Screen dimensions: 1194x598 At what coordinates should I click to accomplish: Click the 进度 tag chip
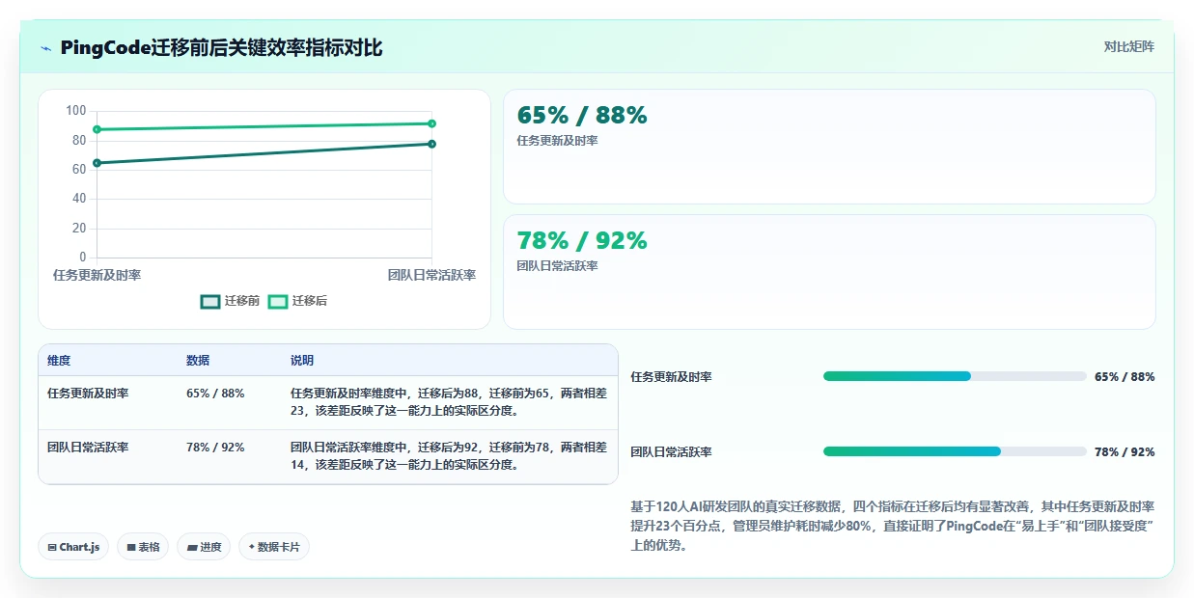coord(204,547)
